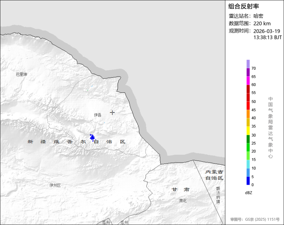Viewport: 284px width, 225px height.
Task: Click the observation date 2026-03-19
Action: click(x=266, y=31)
